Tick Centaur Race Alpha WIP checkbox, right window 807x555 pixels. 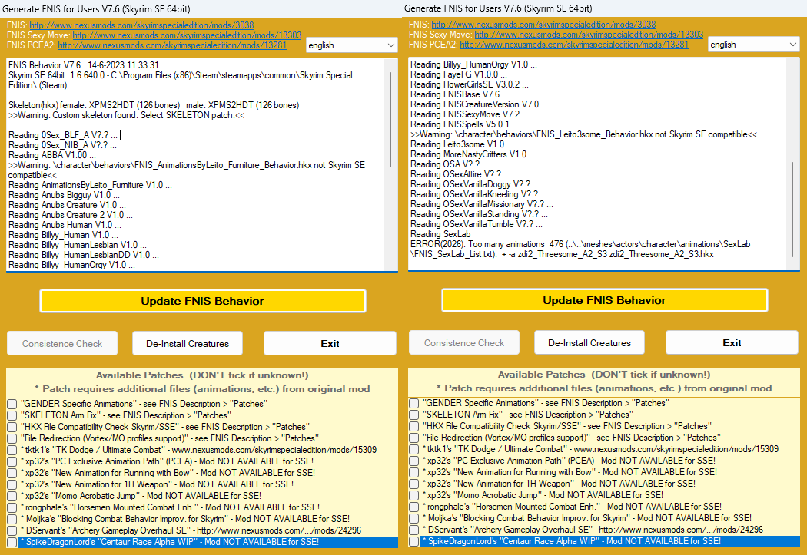pyautogui.click(x=414, y=542)
